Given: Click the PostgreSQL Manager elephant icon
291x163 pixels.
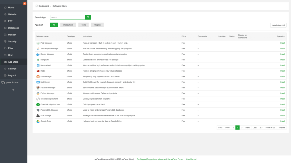Looking at the screenshot, I should pyautogui.click(x=38, y=110).
